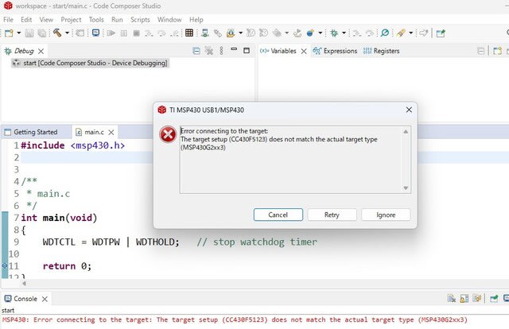Click the green Debug bug icon in the toolbar
Image resolution: width=509 pixels, height=329 pixels.
point(334,33)
